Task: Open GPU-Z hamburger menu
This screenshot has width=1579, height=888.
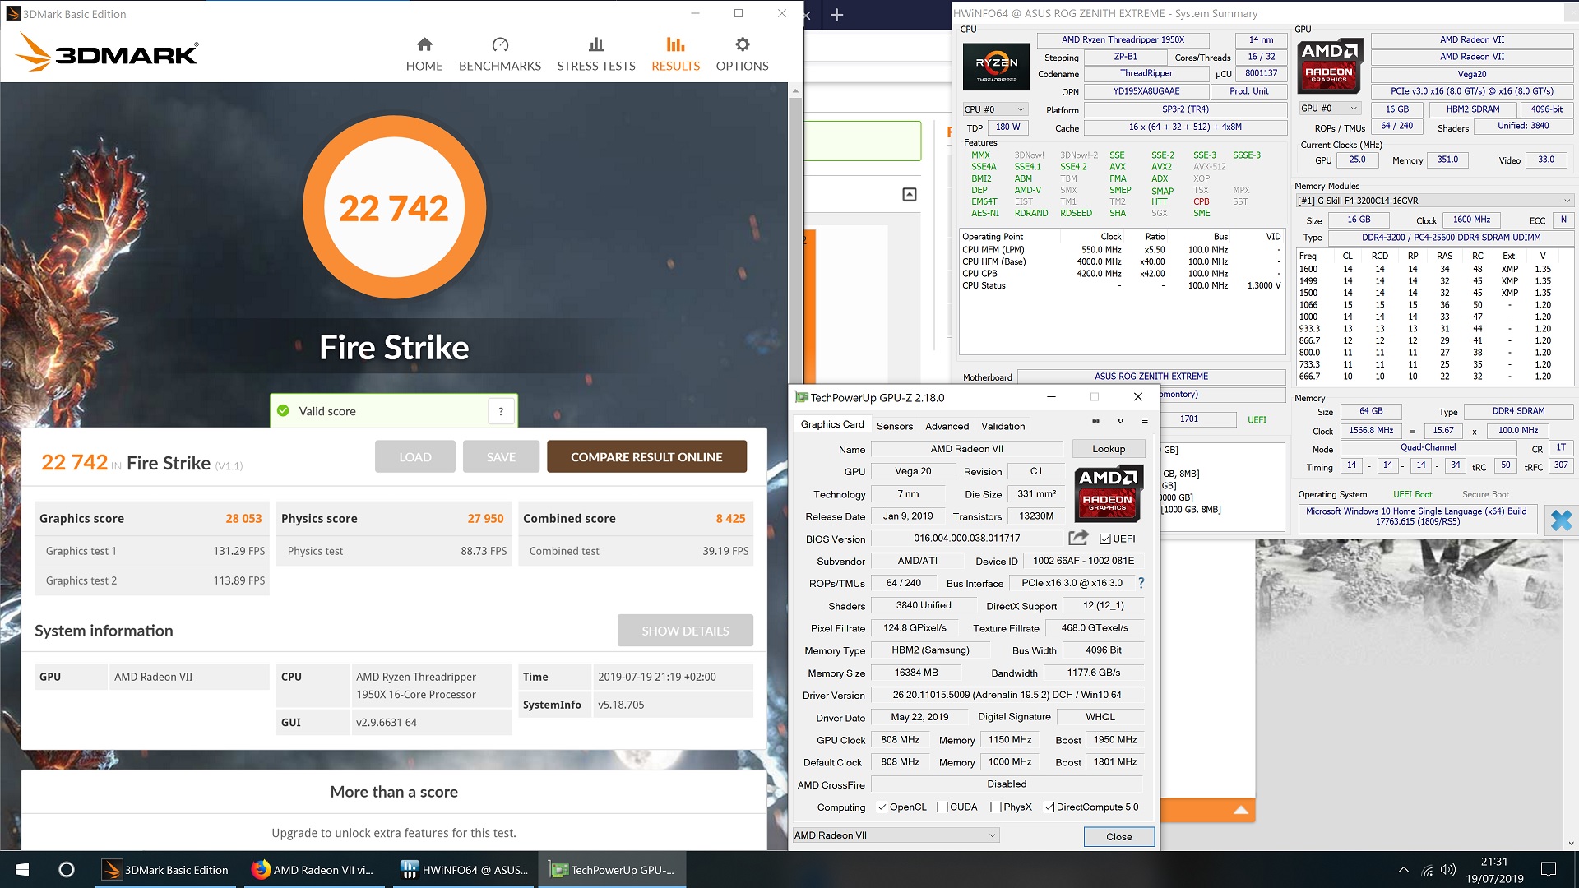Action: (1144, 421)
